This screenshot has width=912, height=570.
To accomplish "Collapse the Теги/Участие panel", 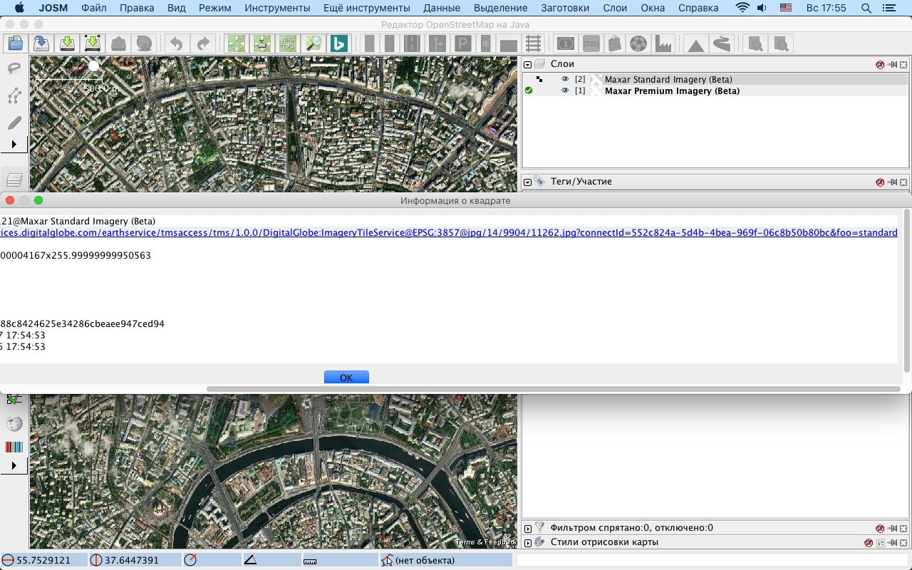I will point(528,182).
